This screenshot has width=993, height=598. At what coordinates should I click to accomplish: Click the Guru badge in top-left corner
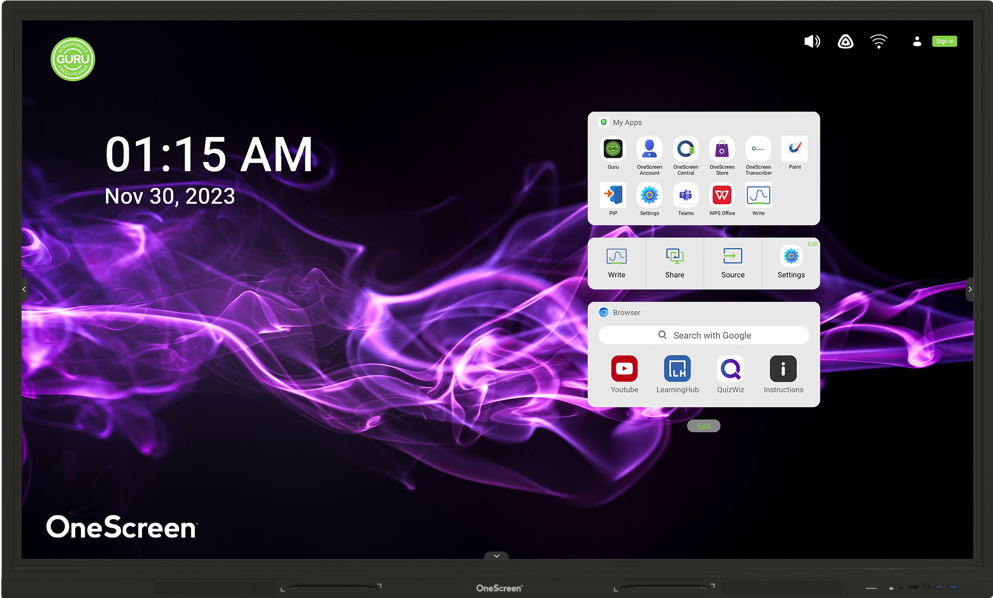[x=73, y=59]
